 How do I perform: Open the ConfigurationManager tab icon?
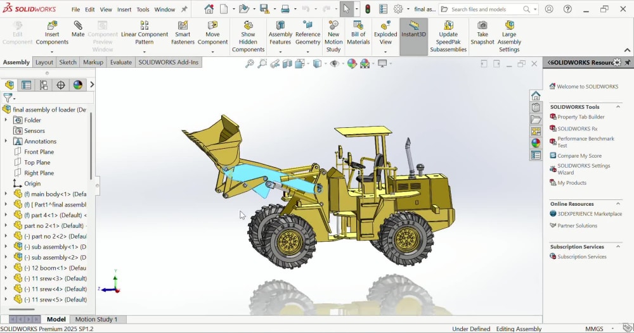click(x=44, y=84)
